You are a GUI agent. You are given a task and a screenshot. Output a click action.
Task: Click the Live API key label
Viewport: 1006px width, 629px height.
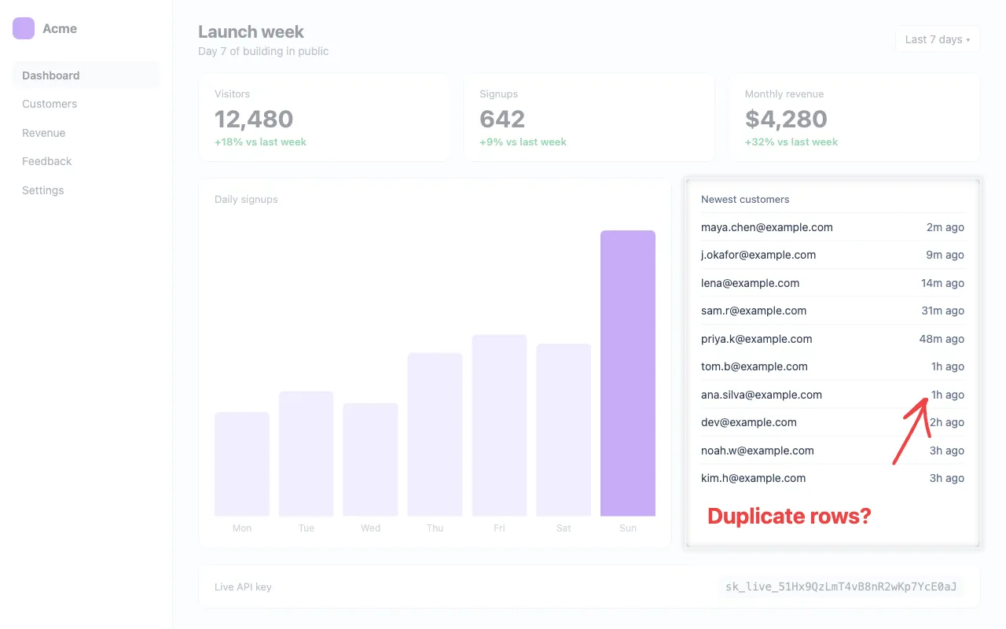tap(243, 587)
